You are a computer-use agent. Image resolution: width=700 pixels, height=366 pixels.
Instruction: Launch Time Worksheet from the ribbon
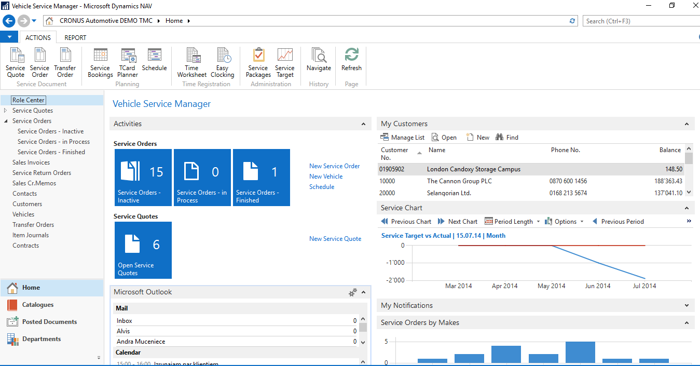192,56
